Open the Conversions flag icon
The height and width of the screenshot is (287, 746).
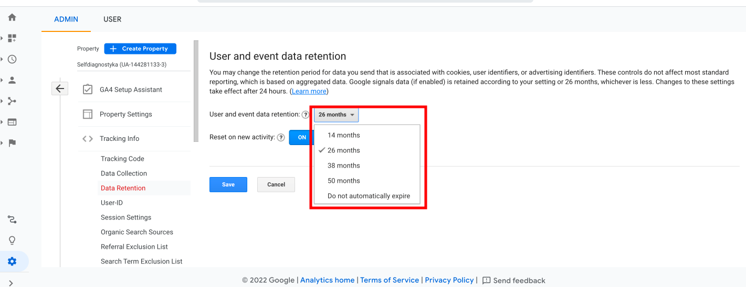click(x=12, y=143)
